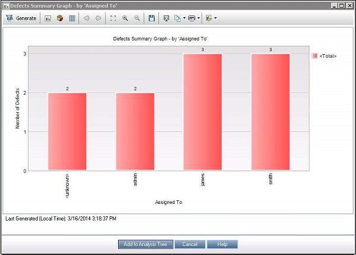Select the james bar in chart
The height and width of the screenshot is (255, 356).
point(202,112)
